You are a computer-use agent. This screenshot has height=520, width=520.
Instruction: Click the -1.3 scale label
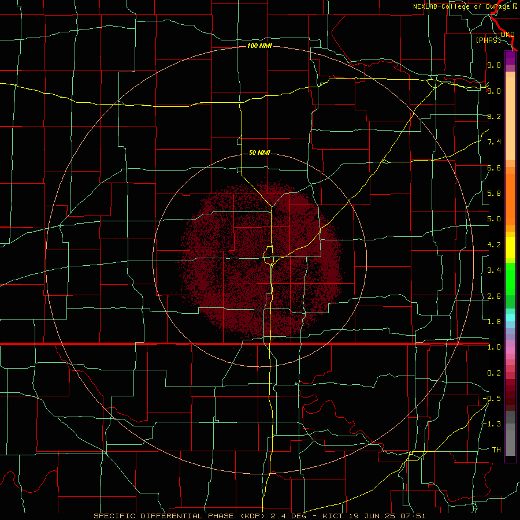[492, 424]
